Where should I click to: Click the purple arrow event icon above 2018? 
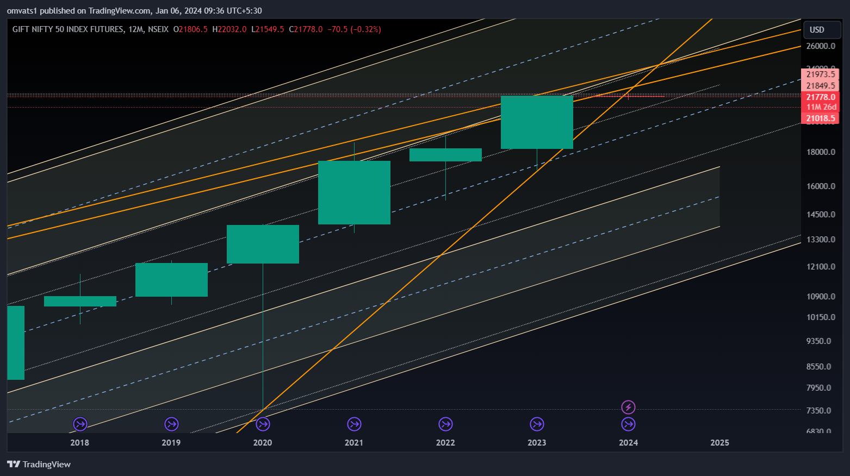click(x=80, y=424)
